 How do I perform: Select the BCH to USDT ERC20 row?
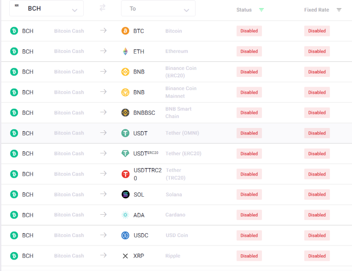coord(177,154)
